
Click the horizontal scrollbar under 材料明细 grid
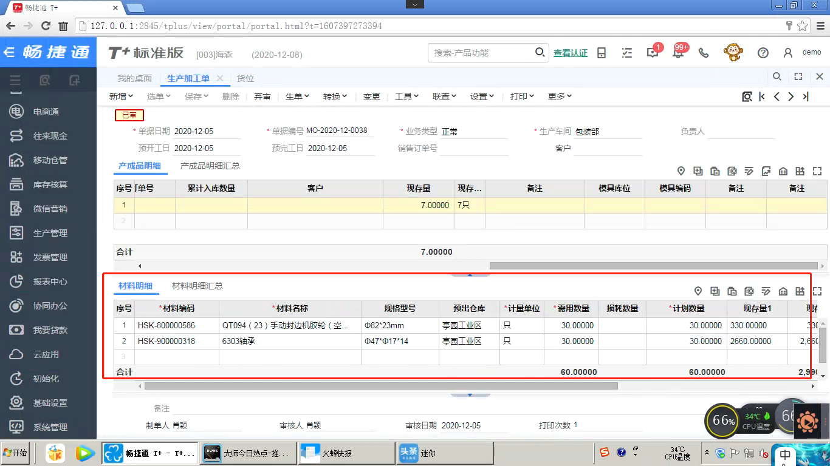point(381,386)
